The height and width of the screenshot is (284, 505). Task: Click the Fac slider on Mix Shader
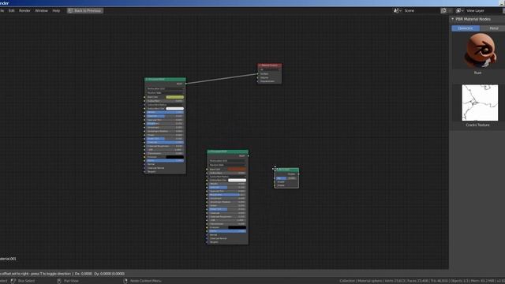click(x=286, y=178)
